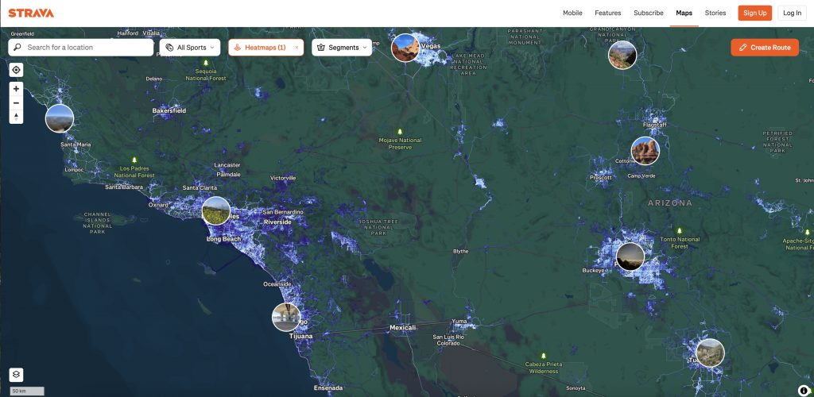
Task: Click the Blythe map label
Action: (460, 252)
